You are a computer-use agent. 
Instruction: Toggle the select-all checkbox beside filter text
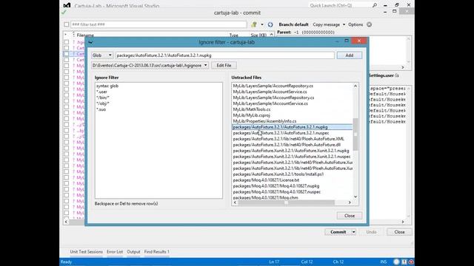click(67, 24)
